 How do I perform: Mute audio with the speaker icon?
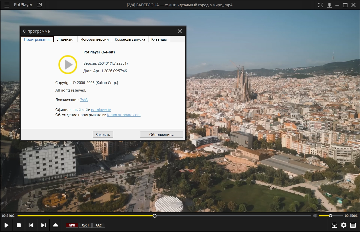coord(315,216)
